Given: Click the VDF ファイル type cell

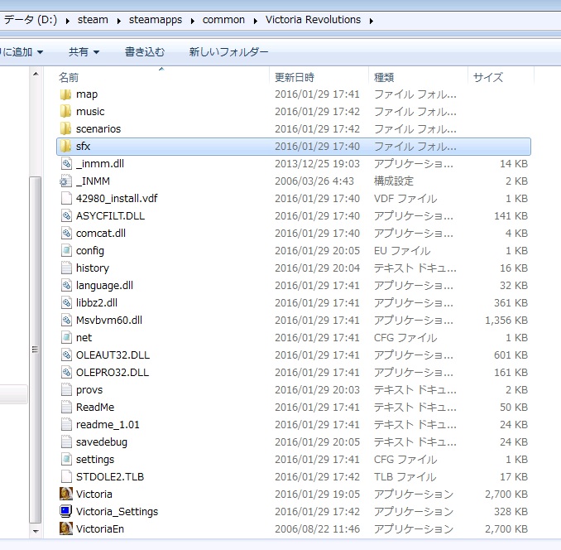Looking at the screenshot, I should tap(405, 198).
